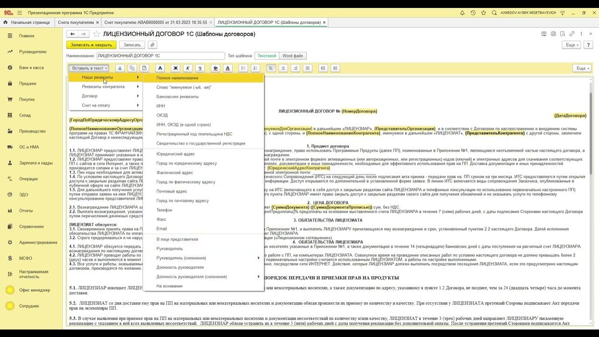Click the Paste clipboard icon
Image resolution: width=599 pixels, height=337 pixels.
click(144, 68)
